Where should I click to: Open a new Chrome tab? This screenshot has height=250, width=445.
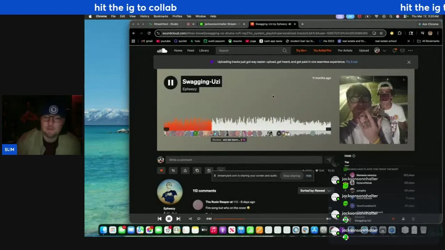(302, 24)
